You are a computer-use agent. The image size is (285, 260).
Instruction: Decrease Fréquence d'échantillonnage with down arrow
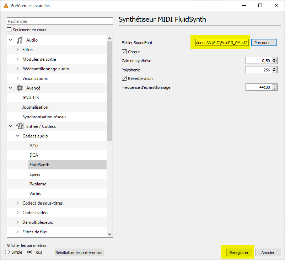click(x=274, y=89)
